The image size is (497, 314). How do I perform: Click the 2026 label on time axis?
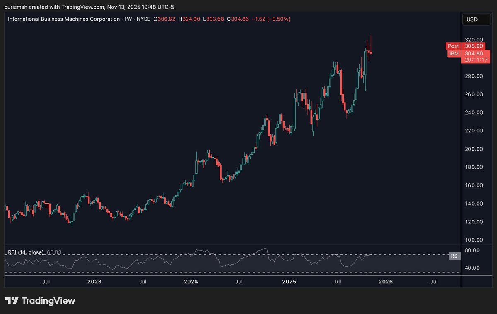pos(386,282)
